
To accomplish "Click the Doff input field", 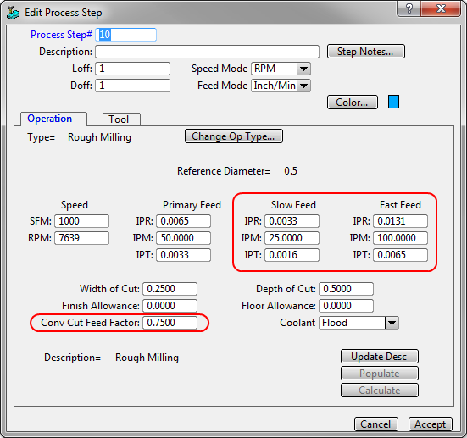I will (x=132, y=86).
